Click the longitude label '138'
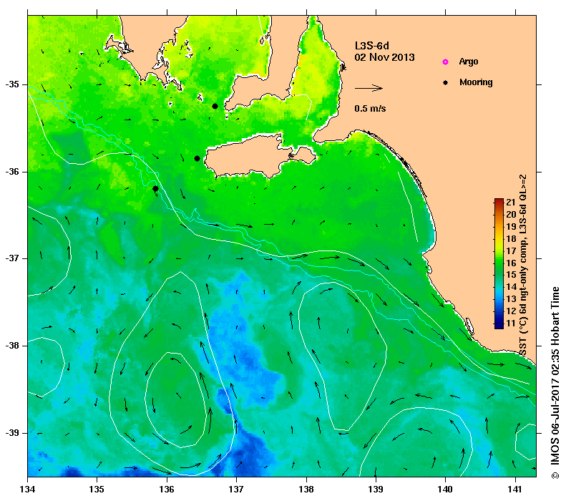The image size is (566, 501). 306,490
